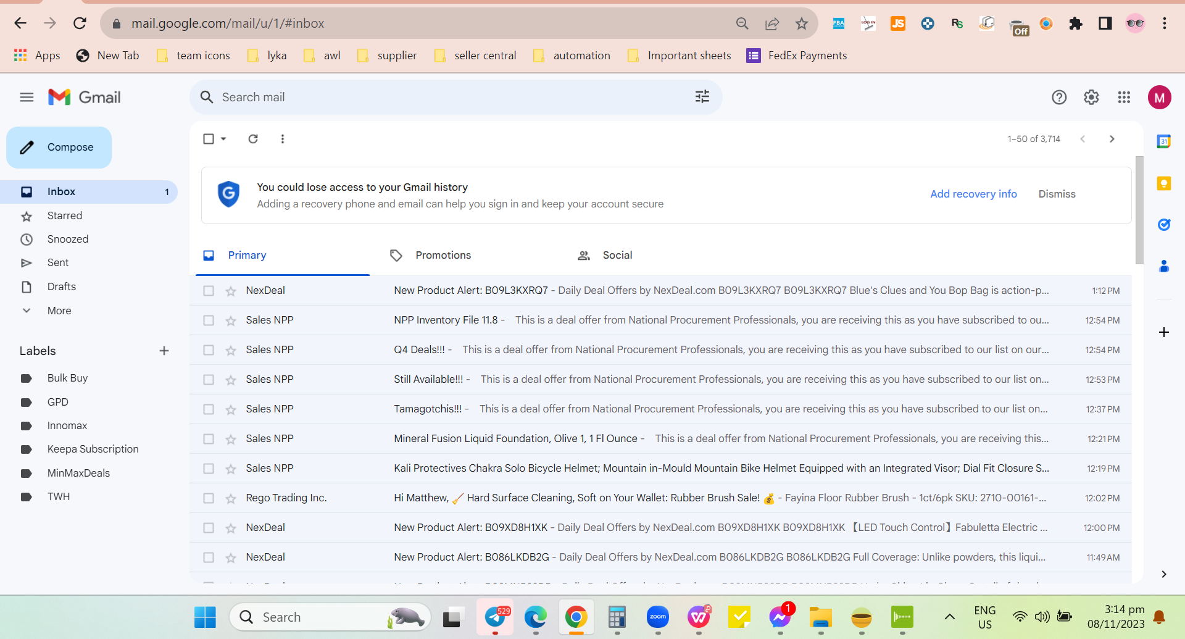Image resolution: width=1185 pixels, height=639 pixels.
Task: Click the browser address bar URL
Action: click(228, 23)
